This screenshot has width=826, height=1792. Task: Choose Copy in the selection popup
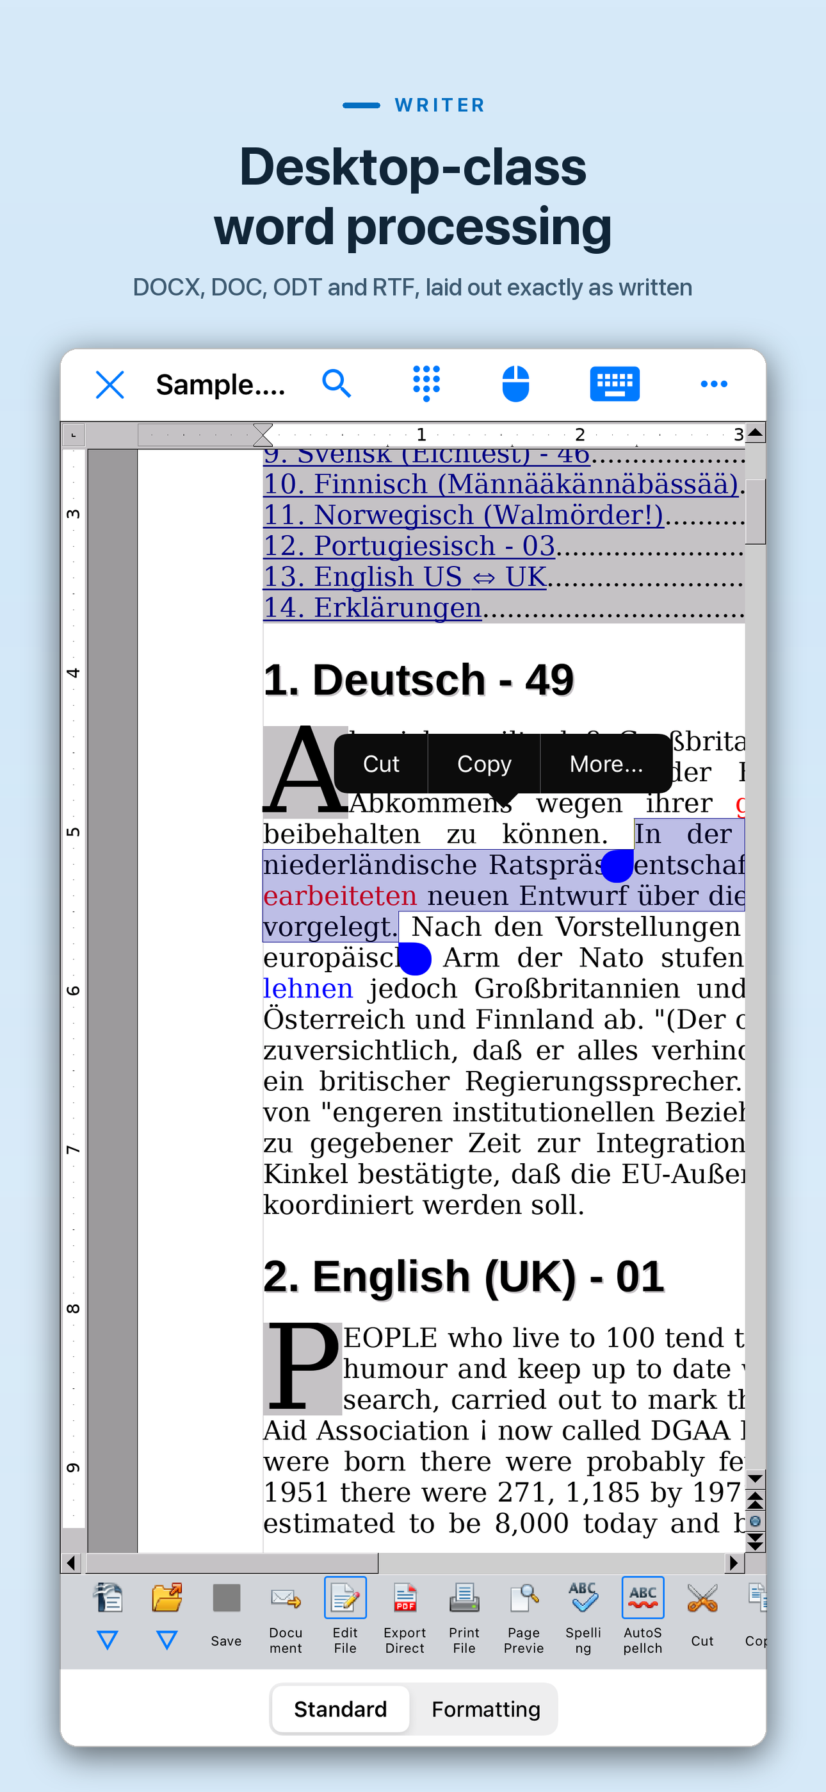pos(484,764)
